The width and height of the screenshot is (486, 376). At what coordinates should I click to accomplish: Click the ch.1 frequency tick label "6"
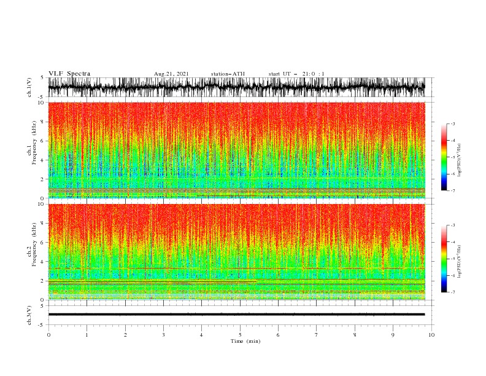[x=42, y=141]
